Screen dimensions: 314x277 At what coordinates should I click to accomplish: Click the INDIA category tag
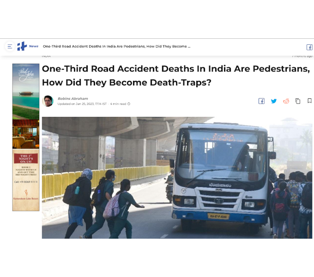pyautogui.click(x=46, y=56)
